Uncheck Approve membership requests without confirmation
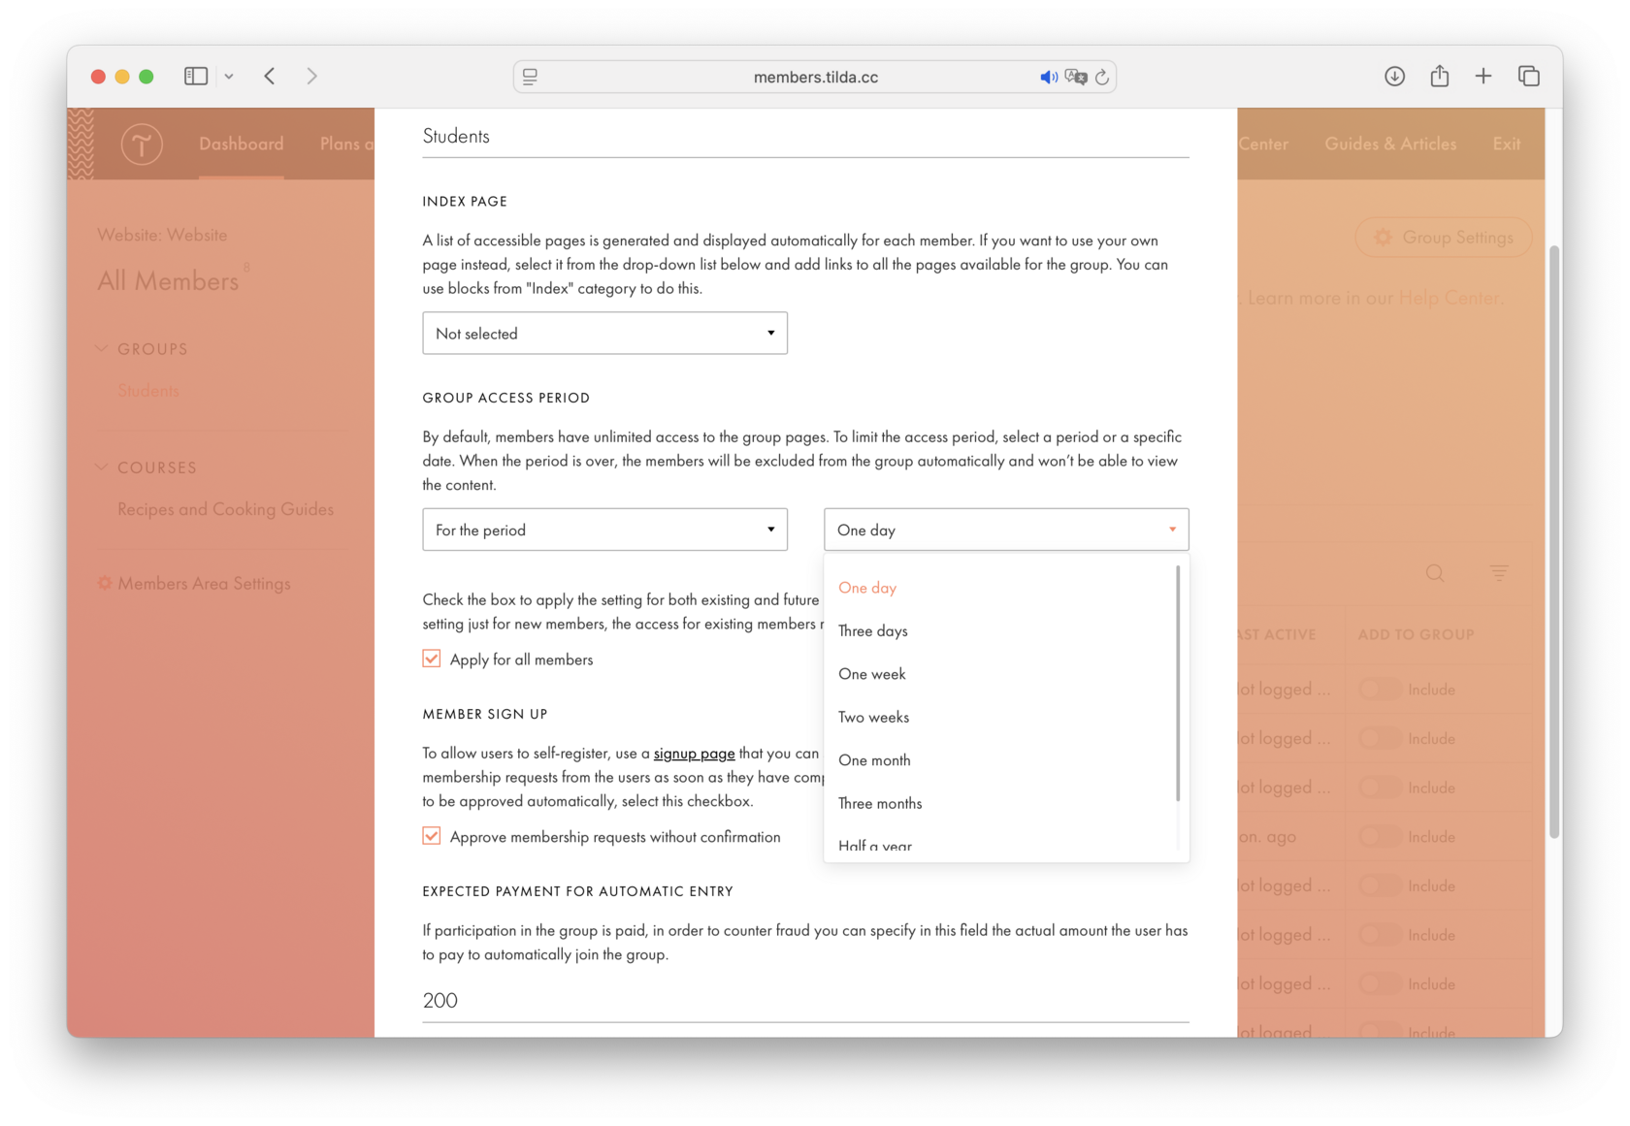 pos(431,836)
